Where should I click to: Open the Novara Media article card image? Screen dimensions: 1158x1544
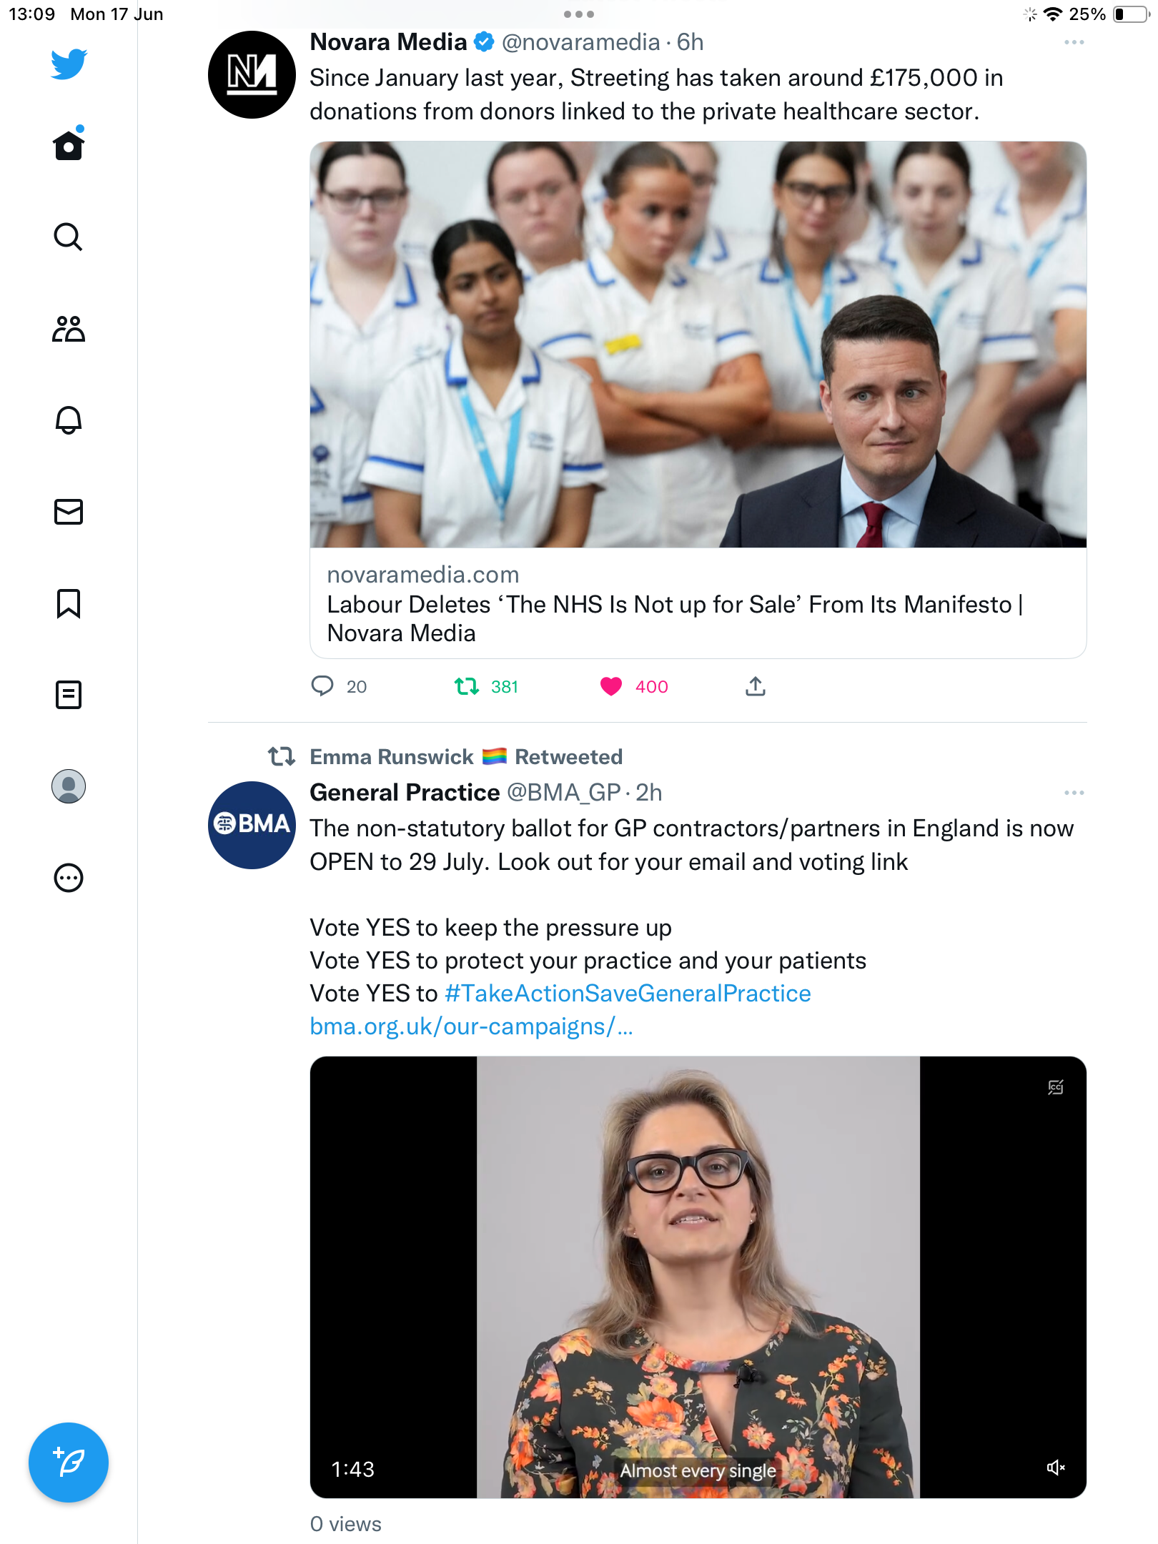(x=698, y=345)
